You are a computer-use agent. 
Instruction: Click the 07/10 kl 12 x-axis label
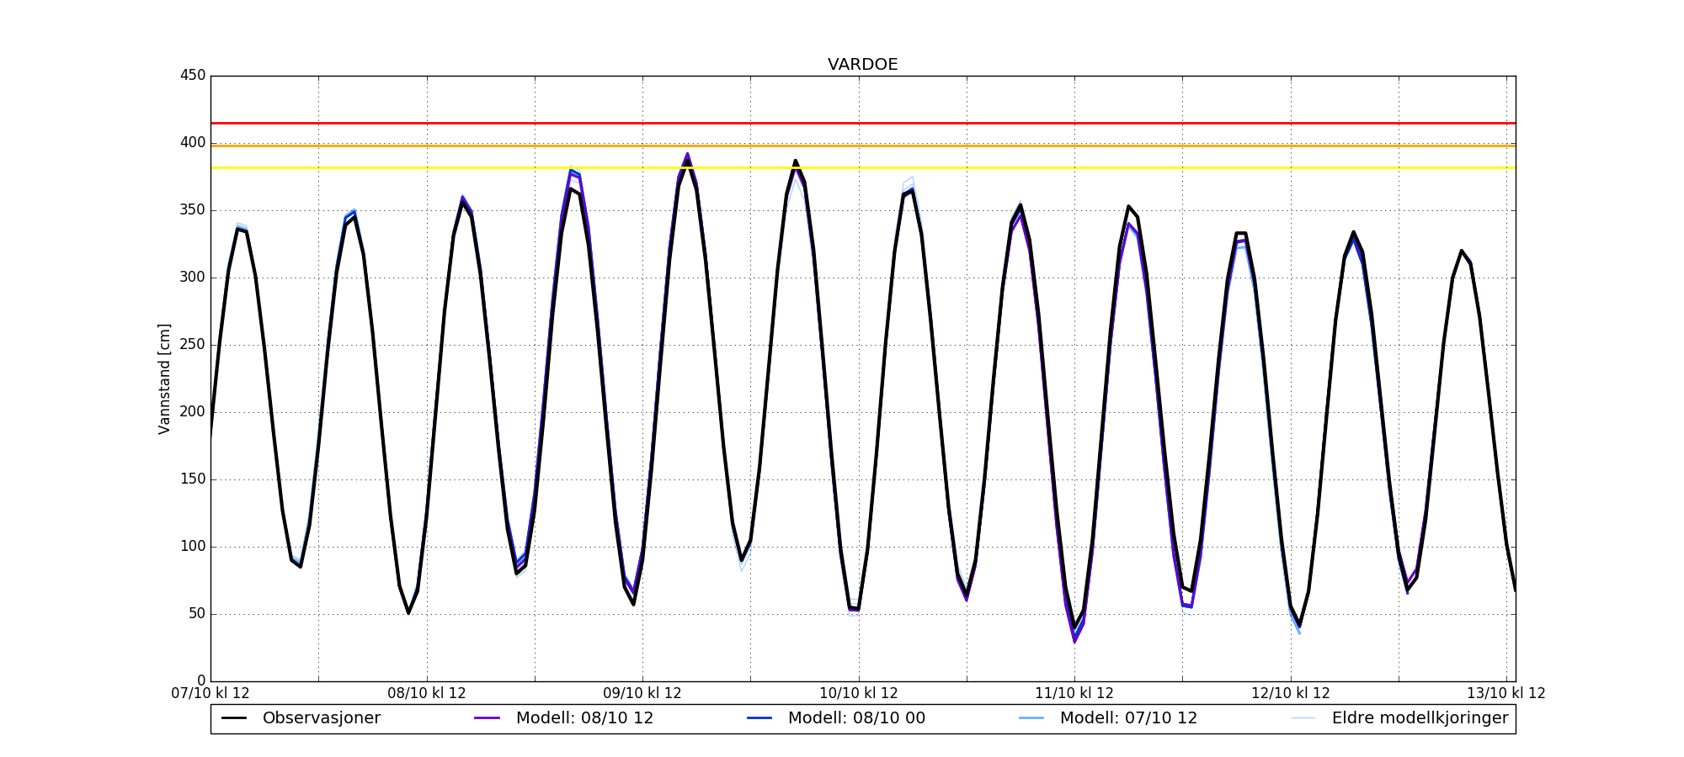point(210,694)
